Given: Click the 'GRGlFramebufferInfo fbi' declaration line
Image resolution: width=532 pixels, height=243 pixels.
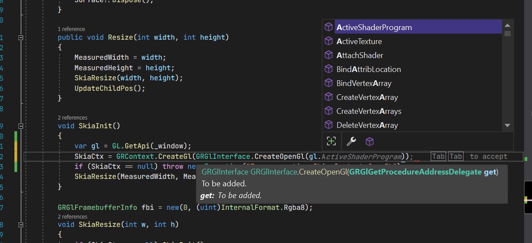Looking at the screenshot, I should point(185,208).
